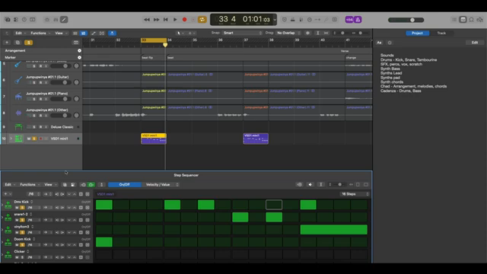The height and width of the screenshot is (274, 487).
Task: Open Tracks area Edit menu
Action: pos(21,33)
